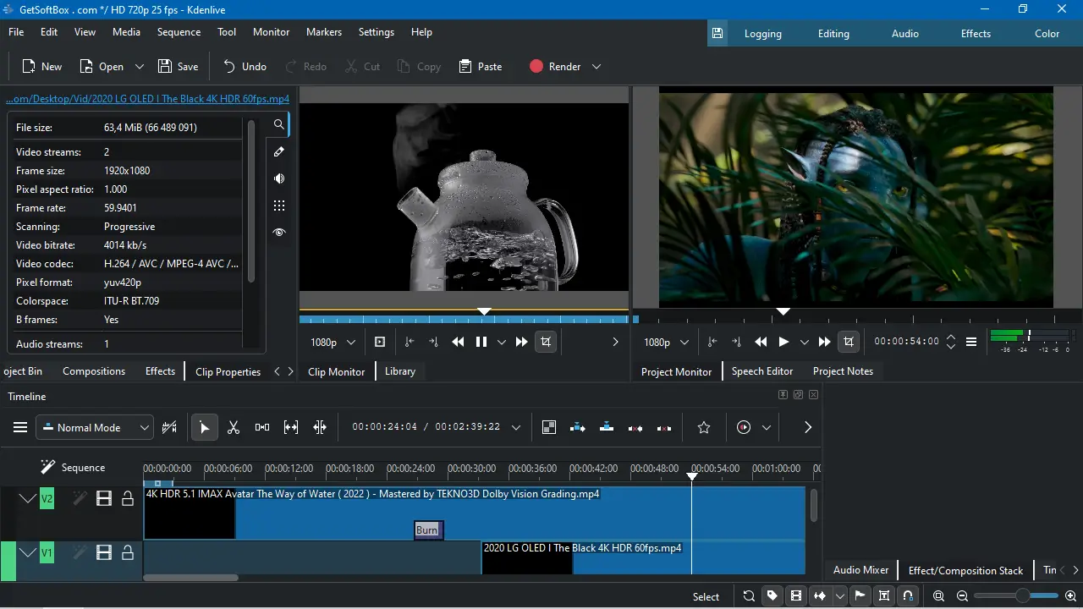Click the crop icon in Clip Monitor

point(546,342)
